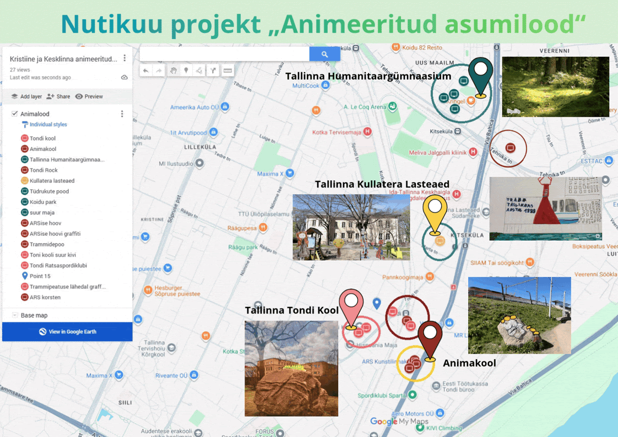618x437 pixels.
Task: Select the Add directions tool
Action: click(x=213, y=71)
